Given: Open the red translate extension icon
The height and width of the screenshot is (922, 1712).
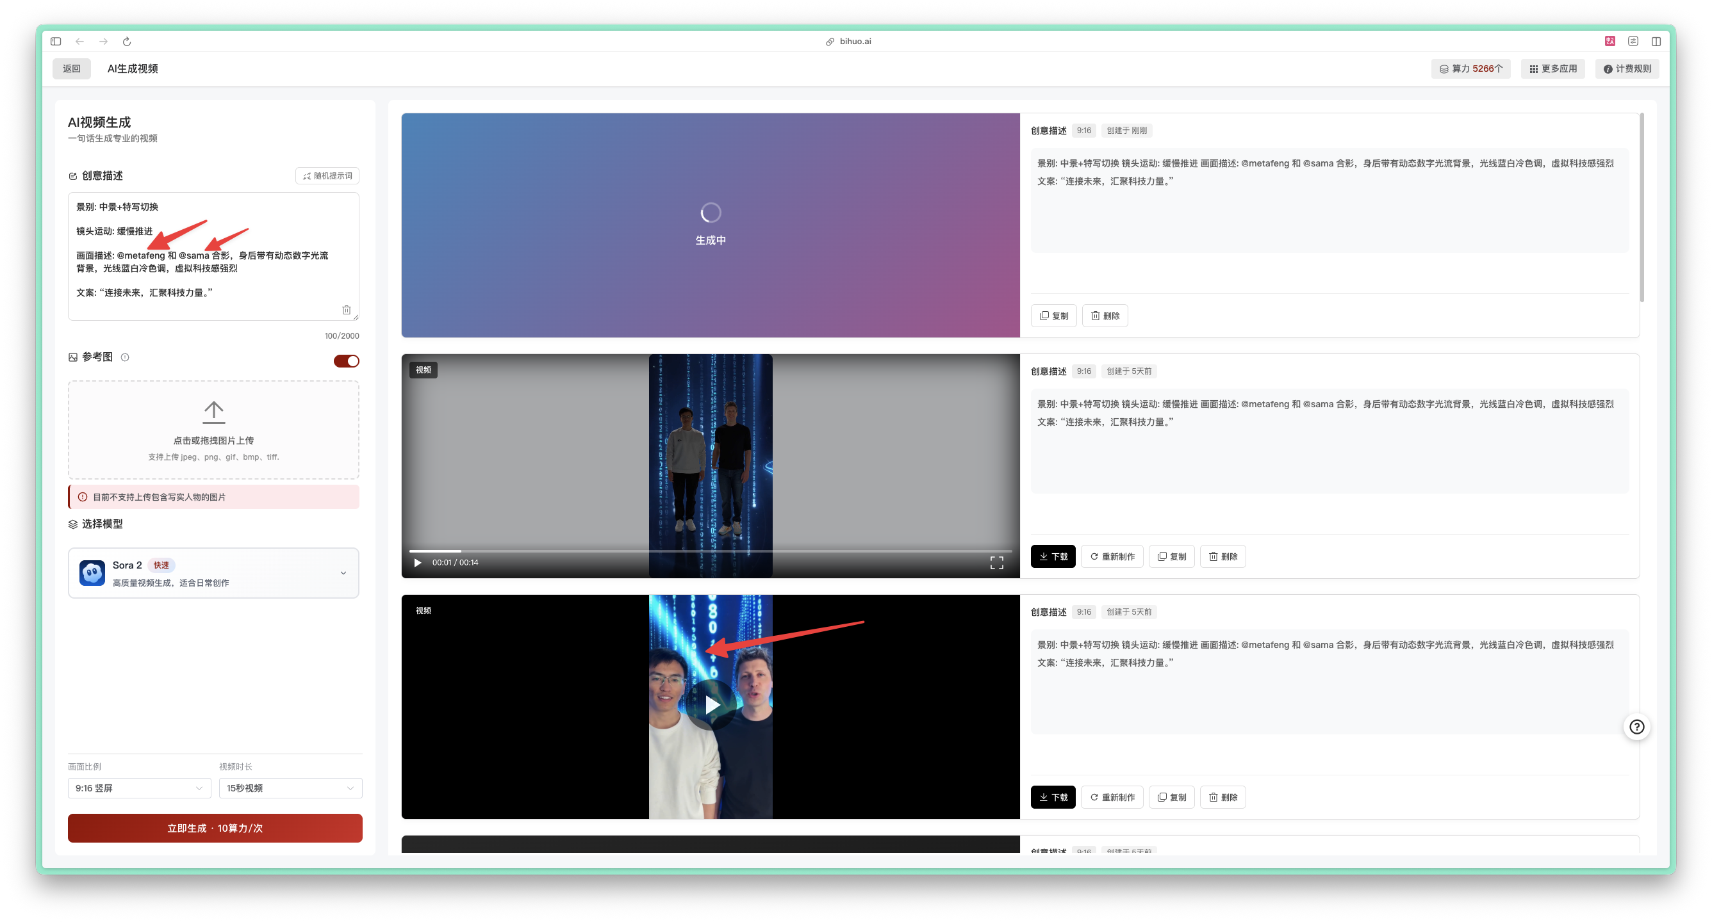Looking at the screenshot, I should [1609, 41].
